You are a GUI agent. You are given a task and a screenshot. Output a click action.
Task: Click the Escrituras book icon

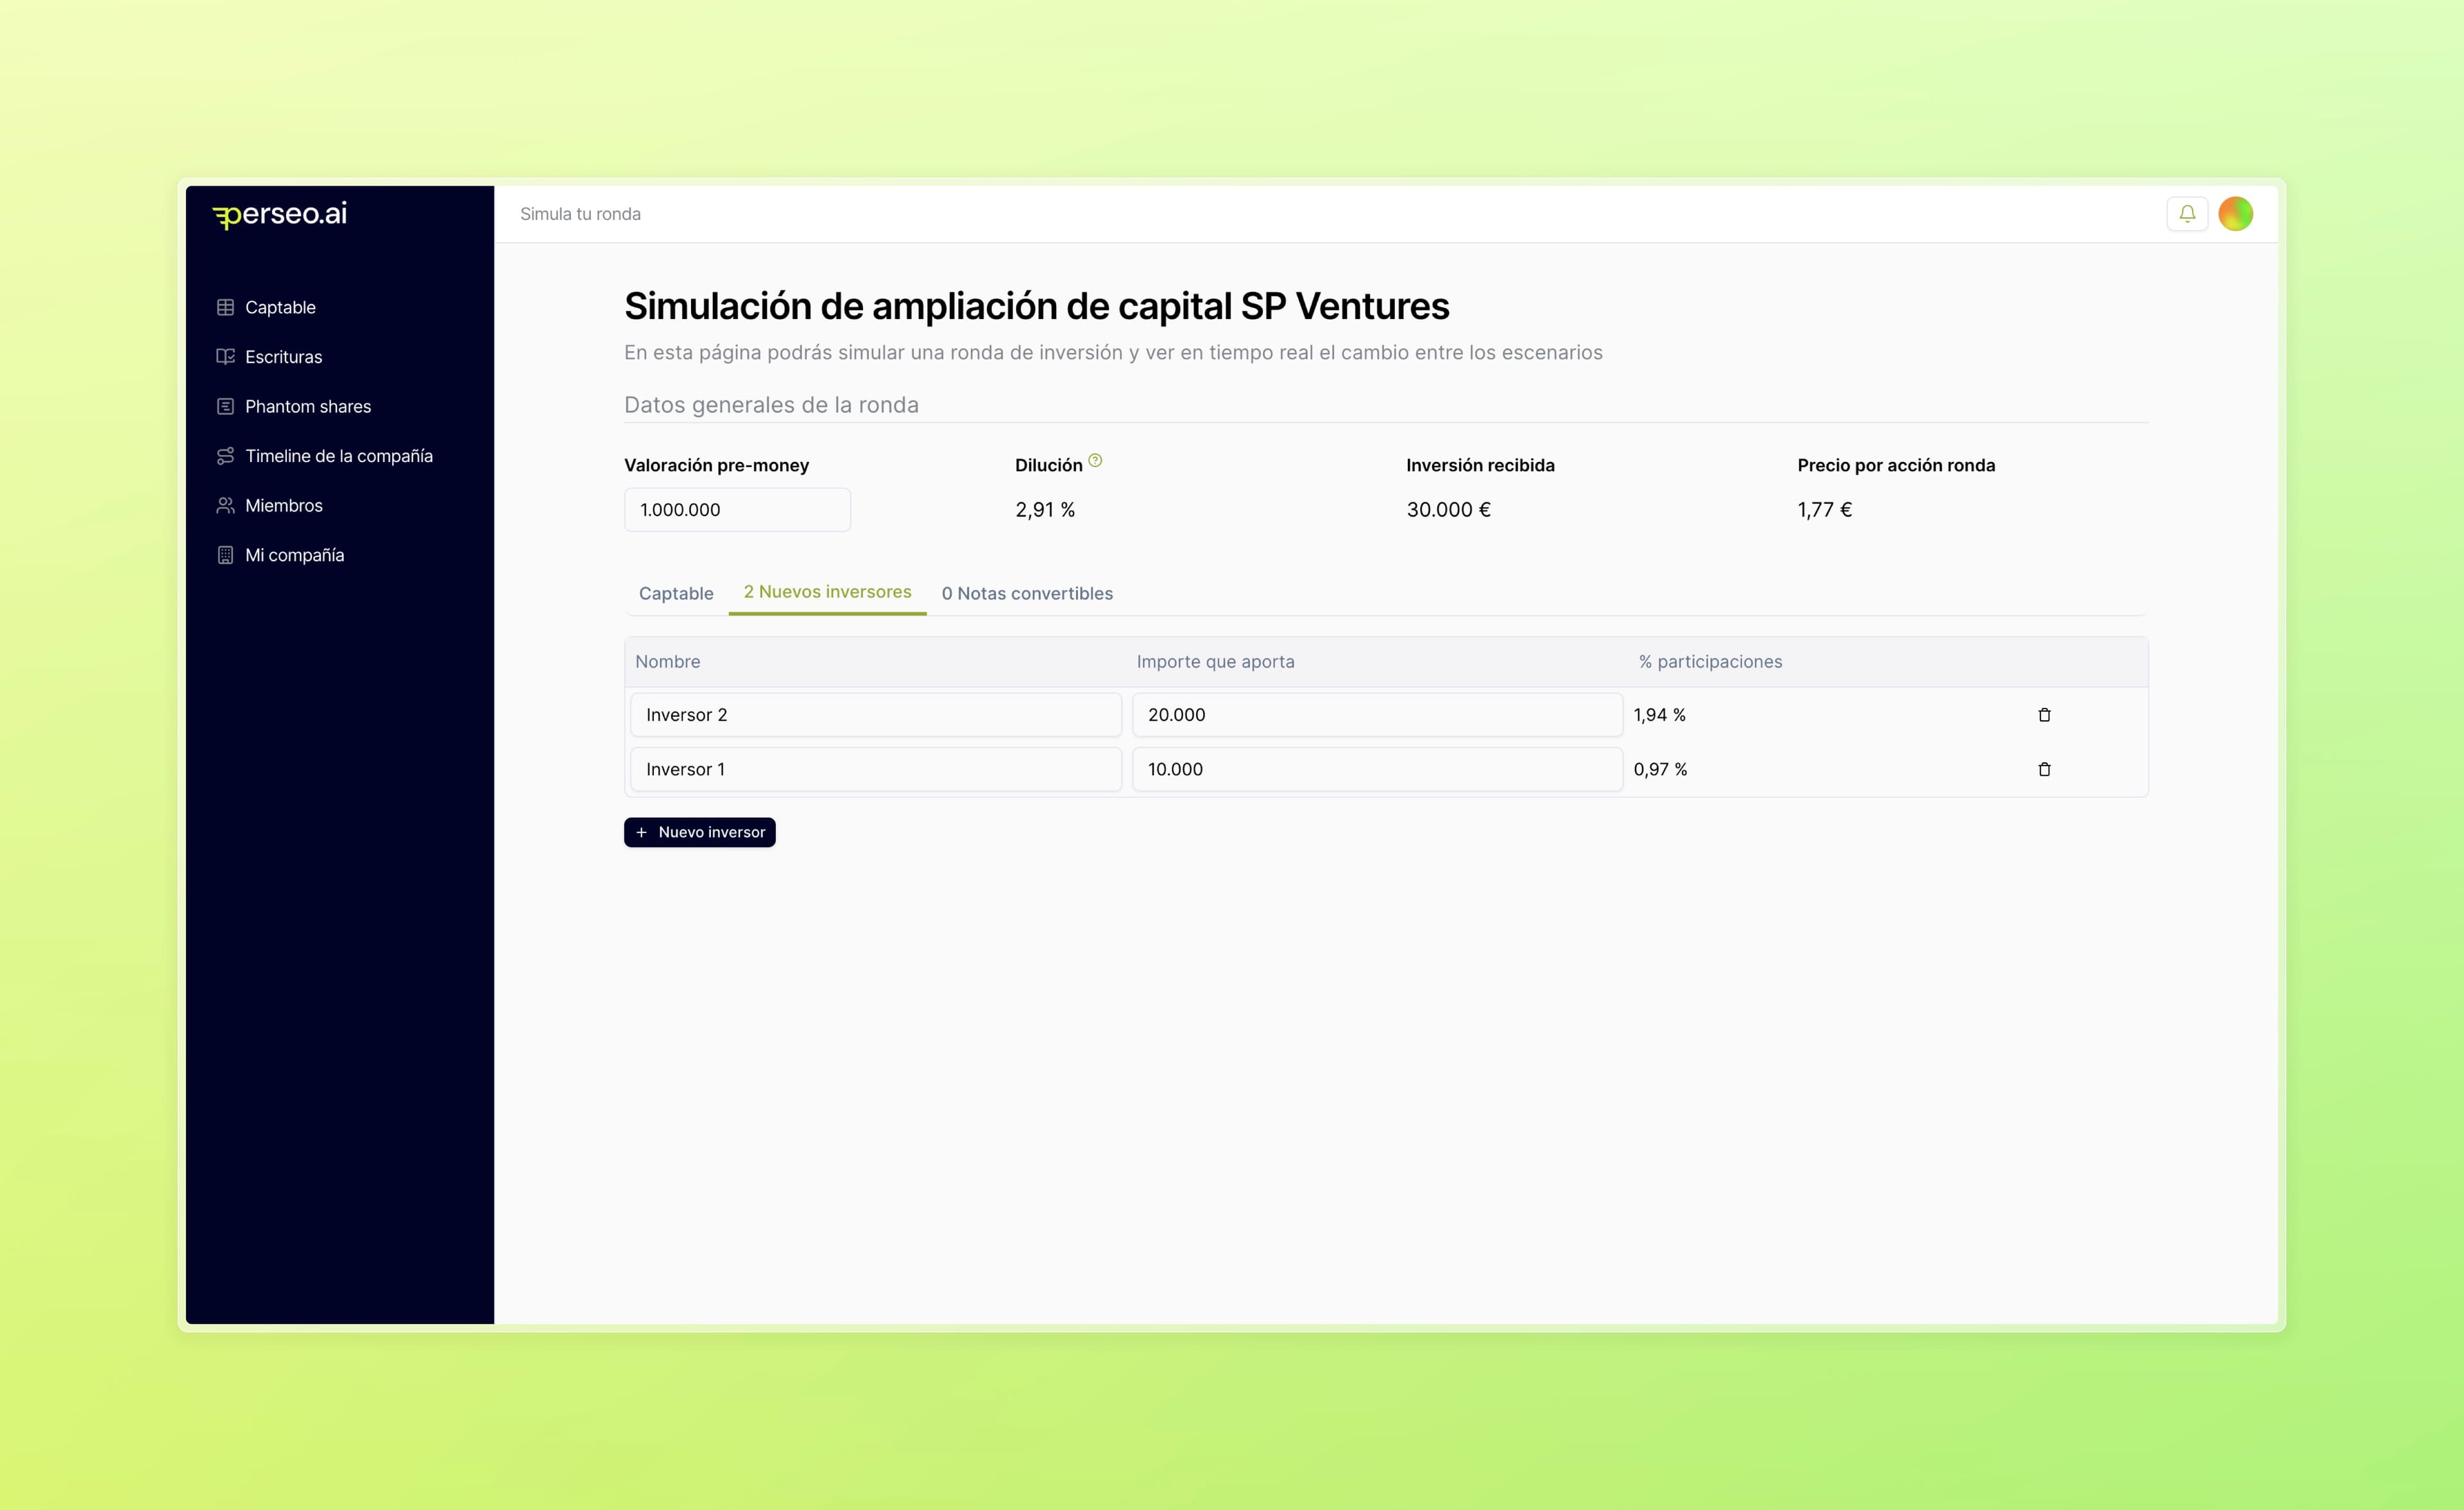225,357
